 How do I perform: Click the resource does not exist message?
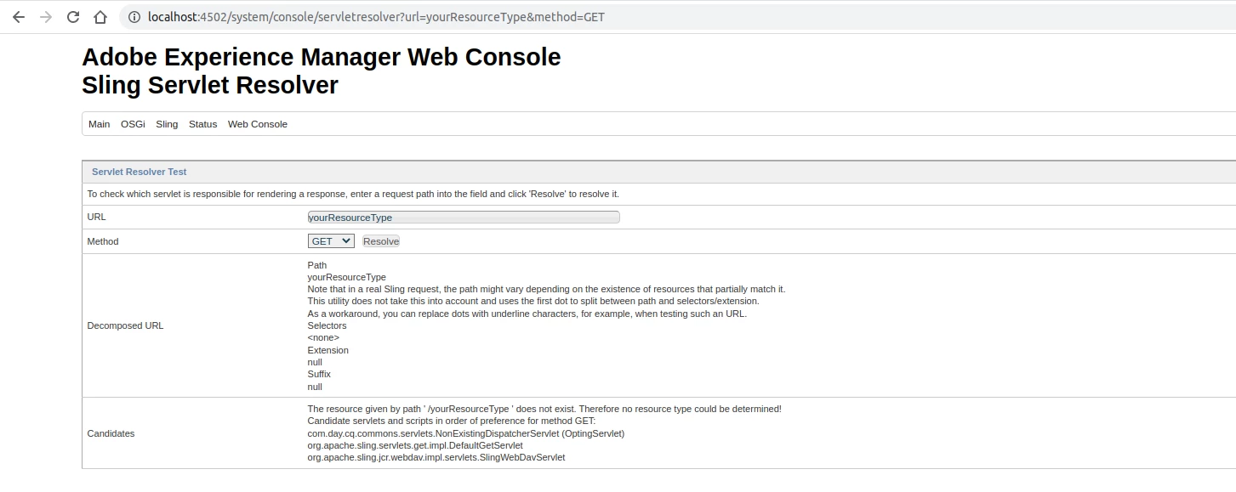click(544, 409)
